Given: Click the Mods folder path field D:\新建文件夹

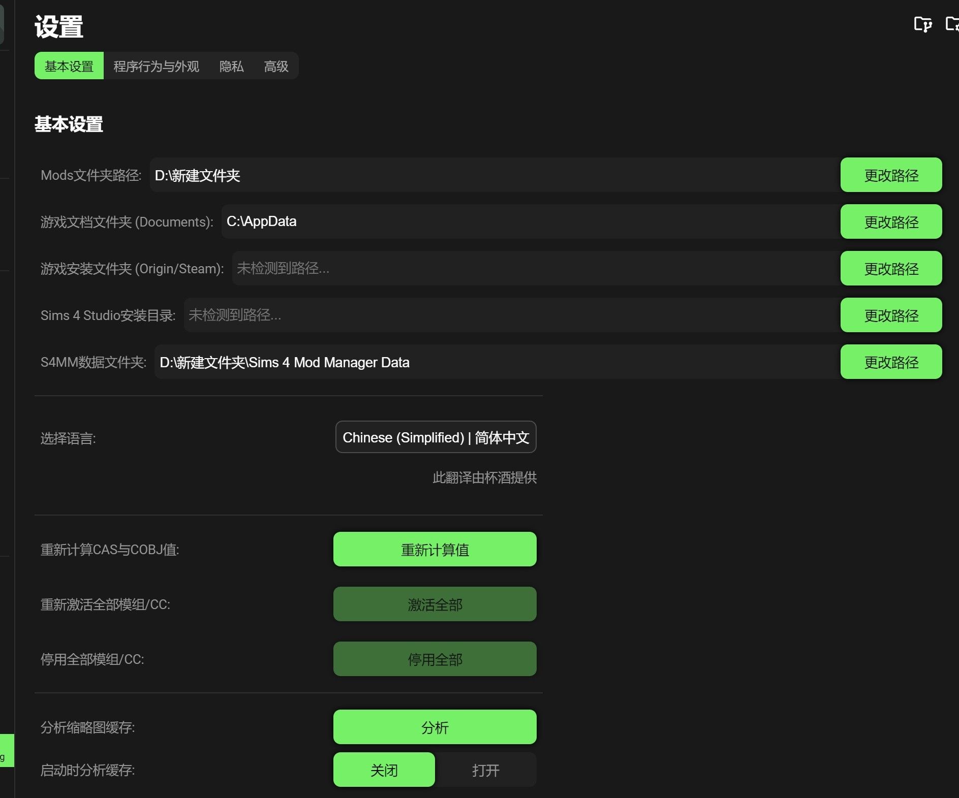Looking at the screenshot, I should pos(494,175).
